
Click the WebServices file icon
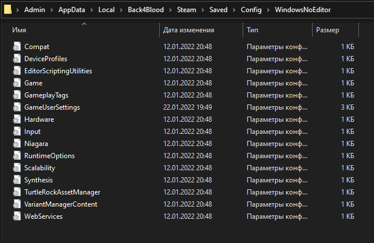click(16, 216)
